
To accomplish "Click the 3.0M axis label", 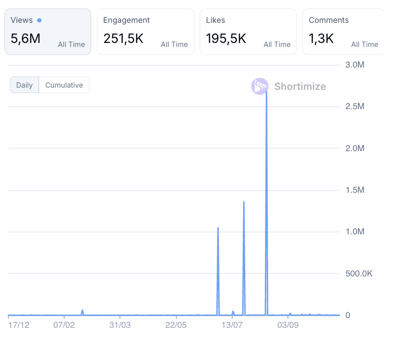I will pyautogui.click(x=355, y=65).
